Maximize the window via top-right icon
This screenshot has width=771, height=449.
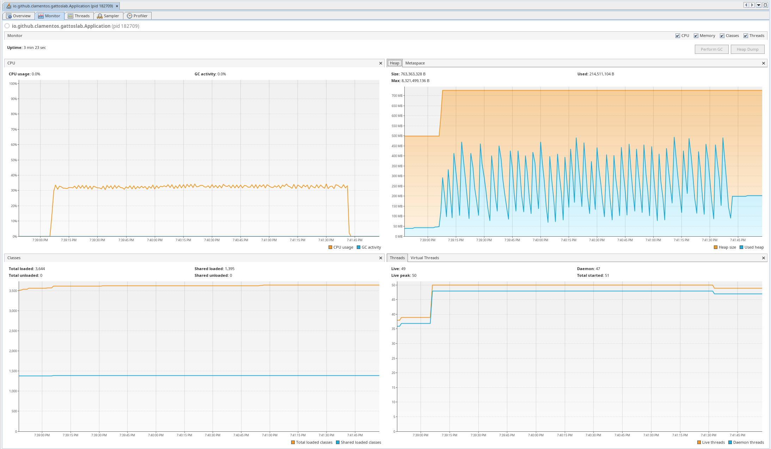[765, 5]
